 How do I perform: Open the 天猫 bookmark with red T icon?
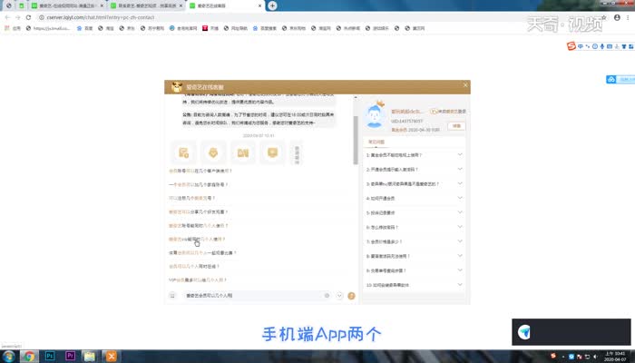(x=210, y=28)
